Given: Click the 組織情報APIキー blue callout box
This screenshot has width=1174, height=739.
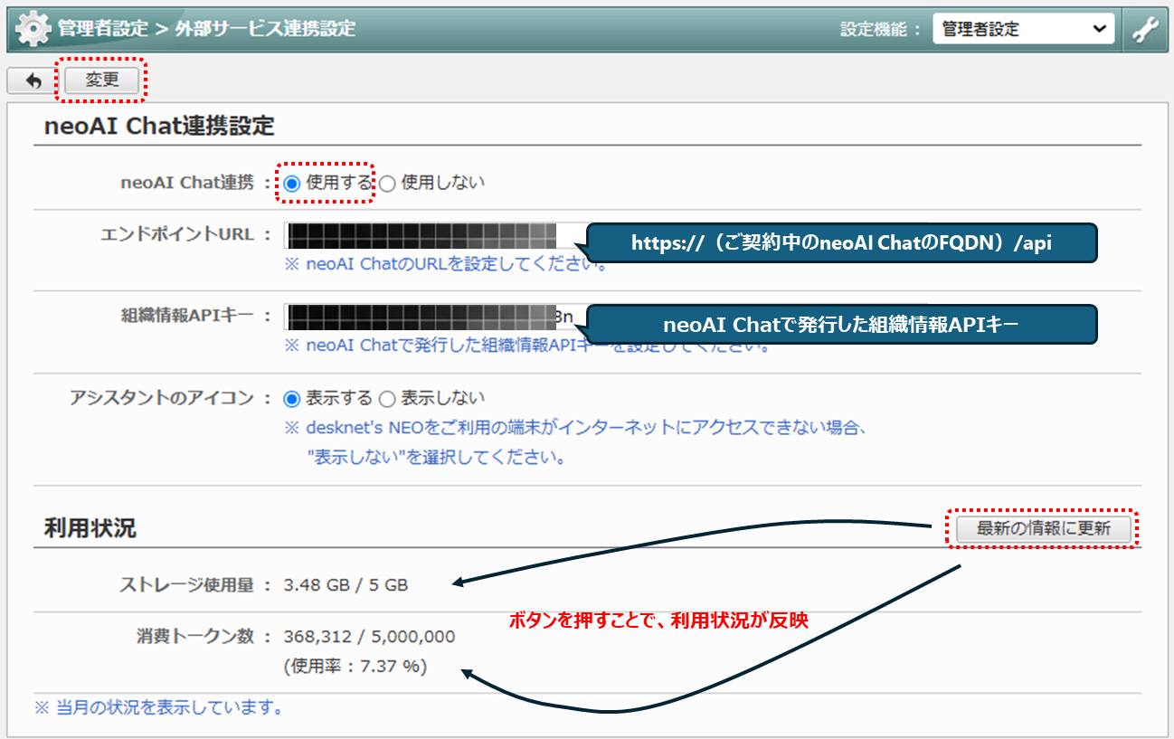Looking at the screenshot, I should tap(841, 325).
